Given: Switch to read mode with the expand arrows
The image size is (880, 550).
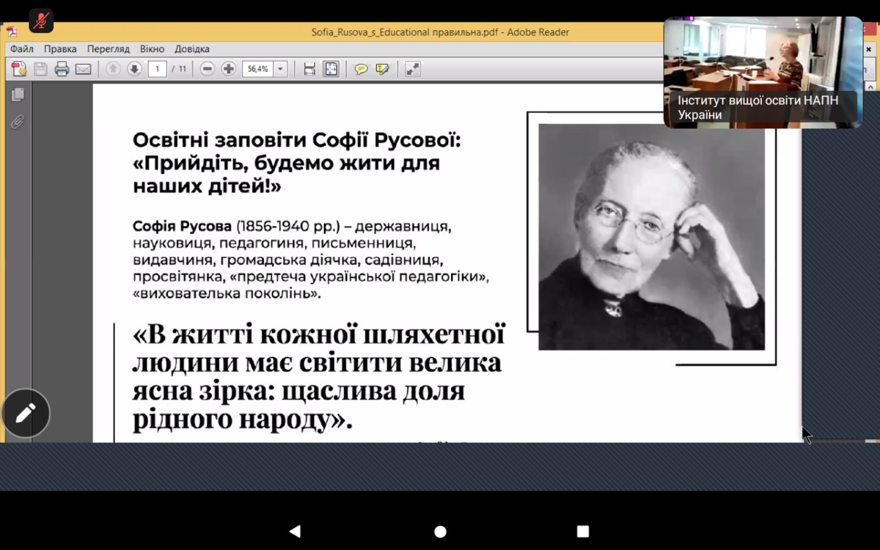Looking at the screenshot, I should (412, 69).
